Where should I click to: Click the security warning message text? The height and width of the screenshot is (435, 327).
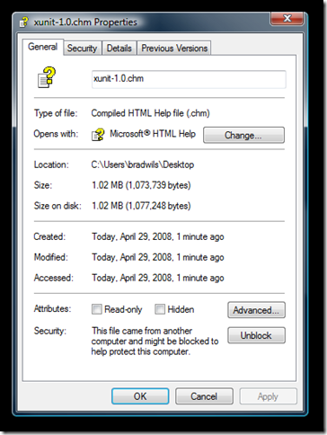point(155,342)
